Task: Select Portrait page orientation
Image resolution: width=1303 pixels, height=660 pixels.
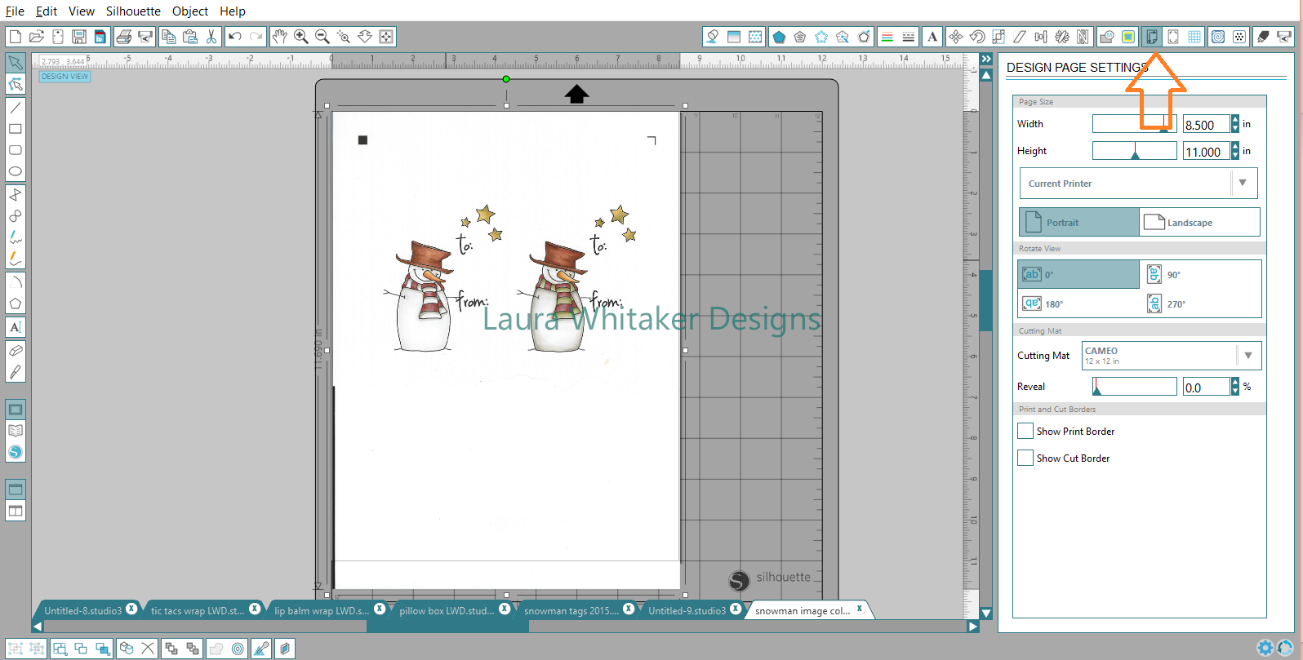Action: point(1078,222)
